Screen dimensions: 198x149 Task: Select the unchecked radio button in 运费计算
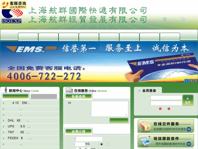click(108, 144)
